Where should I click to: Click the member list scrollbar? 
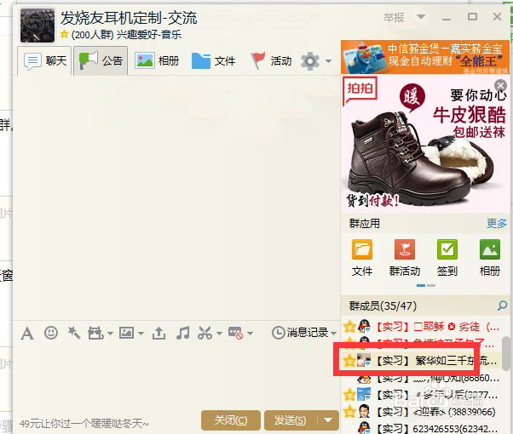pos(506,354)
